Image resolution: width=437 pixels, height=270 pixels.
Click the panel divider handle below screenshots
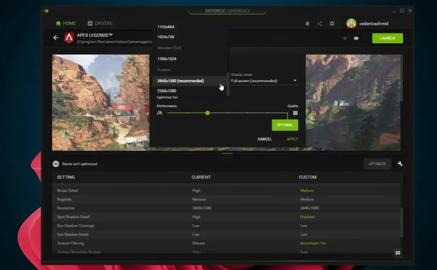[x=227, y=153]
